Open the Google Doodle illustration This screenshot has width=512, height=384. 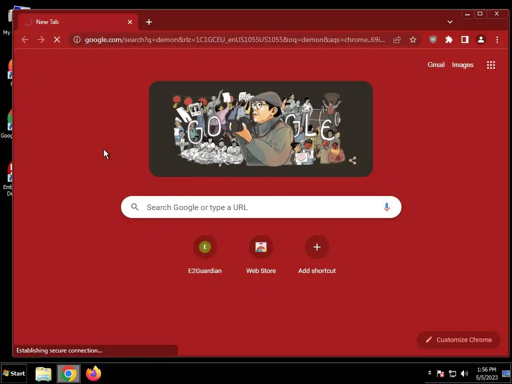[261, 129]
